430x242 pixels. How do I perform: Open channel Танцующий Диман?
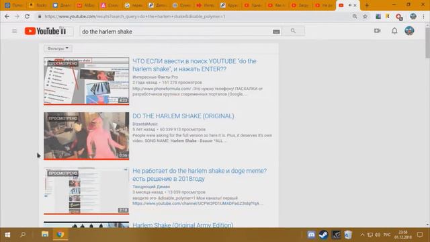151,187
